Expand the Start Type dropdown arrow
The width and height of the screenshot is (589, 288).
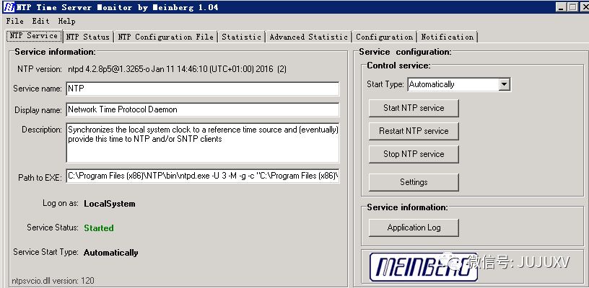click(x=504, y=85)
